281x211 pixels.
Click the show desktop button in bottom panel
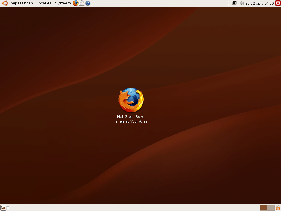point(3,208)
